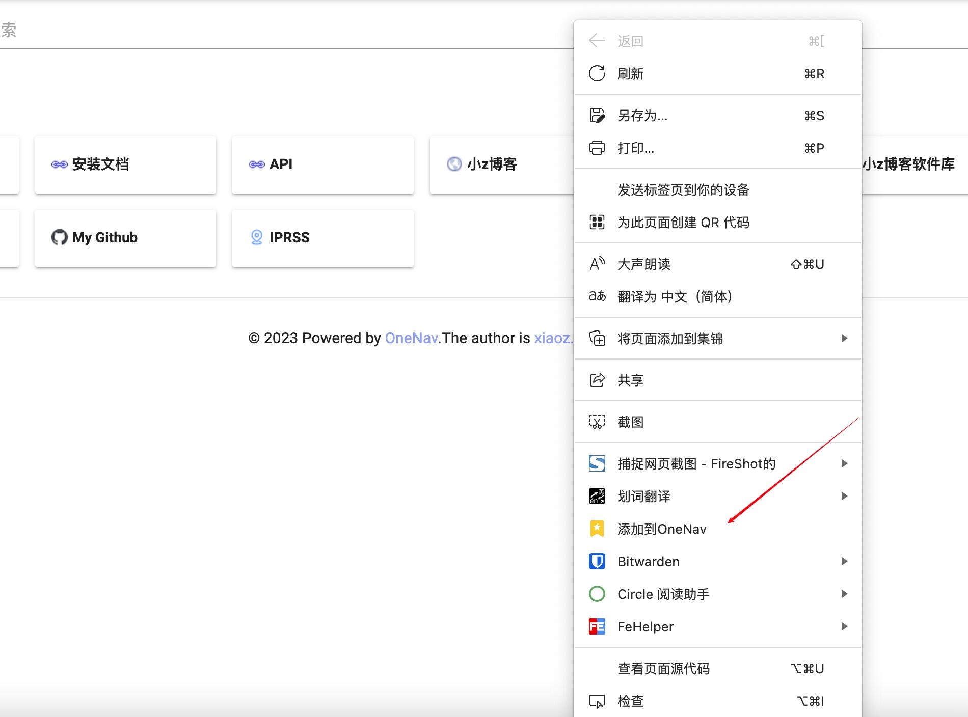Choose 另存为... in the context menu

pos(718,116)
